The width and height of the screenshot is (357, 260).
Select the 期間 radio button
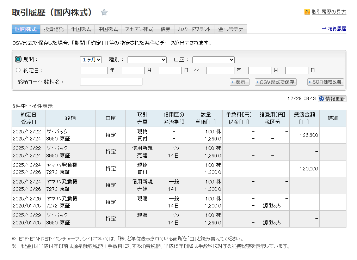coord(18,59)
